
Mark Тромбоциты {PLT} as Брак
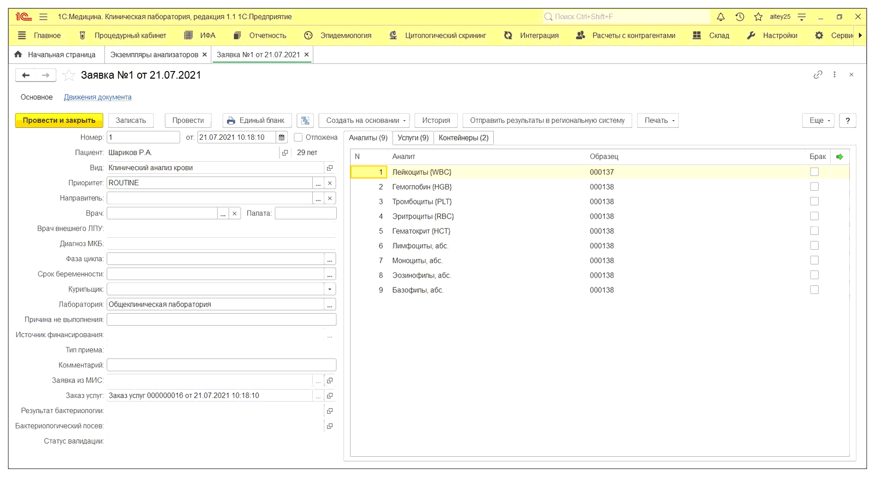point(814,202)
